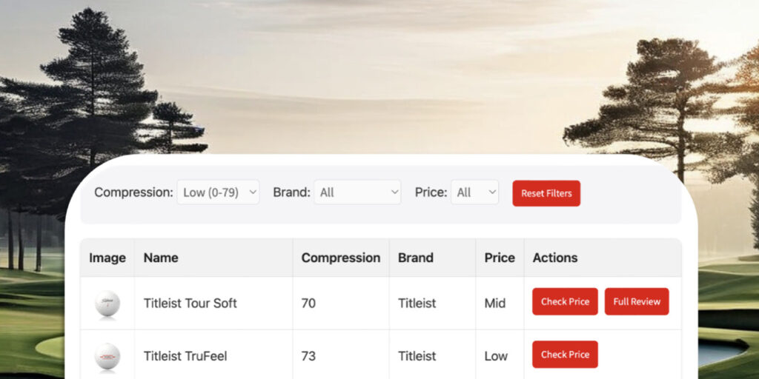Expand the Brand filter dropdown
759x379 pixels.
(357, 192)
